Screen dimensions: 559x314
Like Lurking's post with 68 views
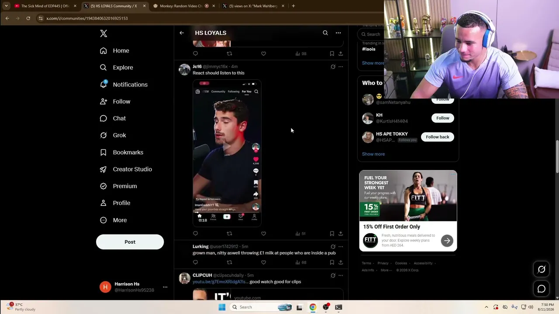click(263, 263)
